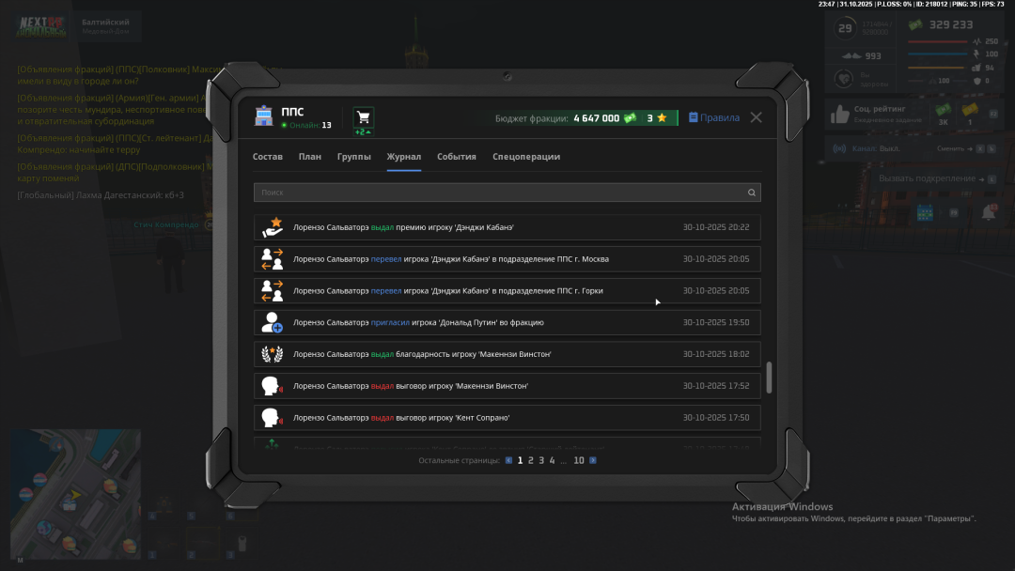Click the gold star faction rating icon
1015x571 pixels.
(662, 118)
